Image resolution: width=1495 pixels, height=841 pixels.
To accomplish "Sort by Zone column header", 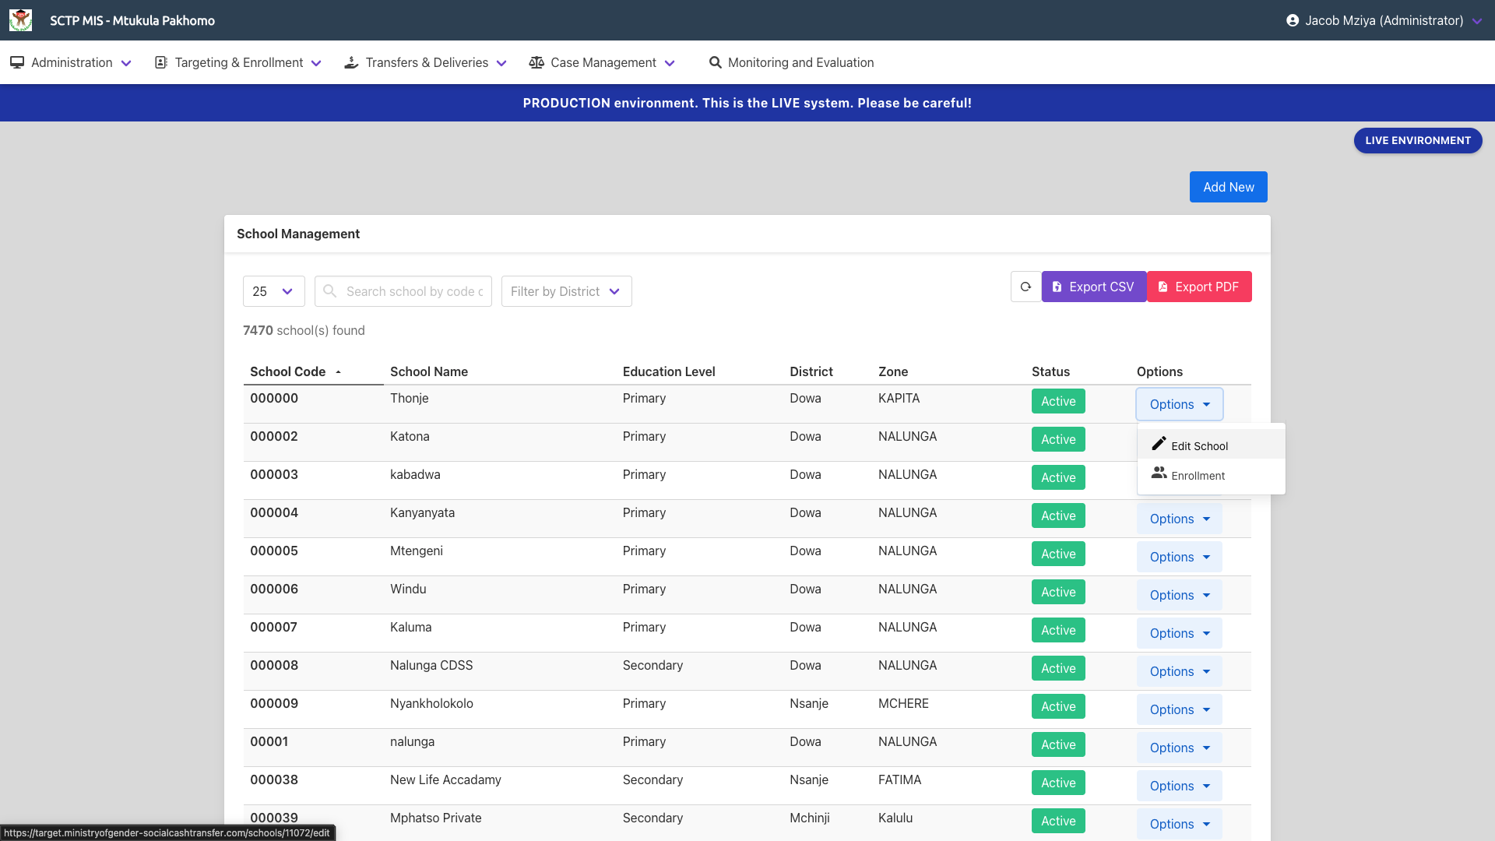I will coord(893,371).
